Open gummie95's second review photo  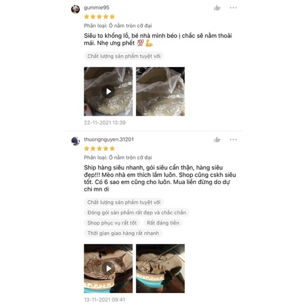160,92
